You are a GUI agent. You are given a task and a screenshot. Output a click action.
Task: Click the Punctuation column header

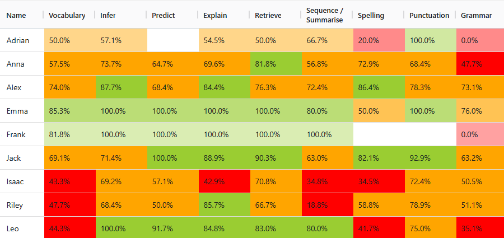429,16
